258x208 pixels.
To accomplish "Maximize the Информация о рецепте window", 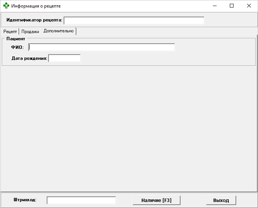I will click(232, 6).
